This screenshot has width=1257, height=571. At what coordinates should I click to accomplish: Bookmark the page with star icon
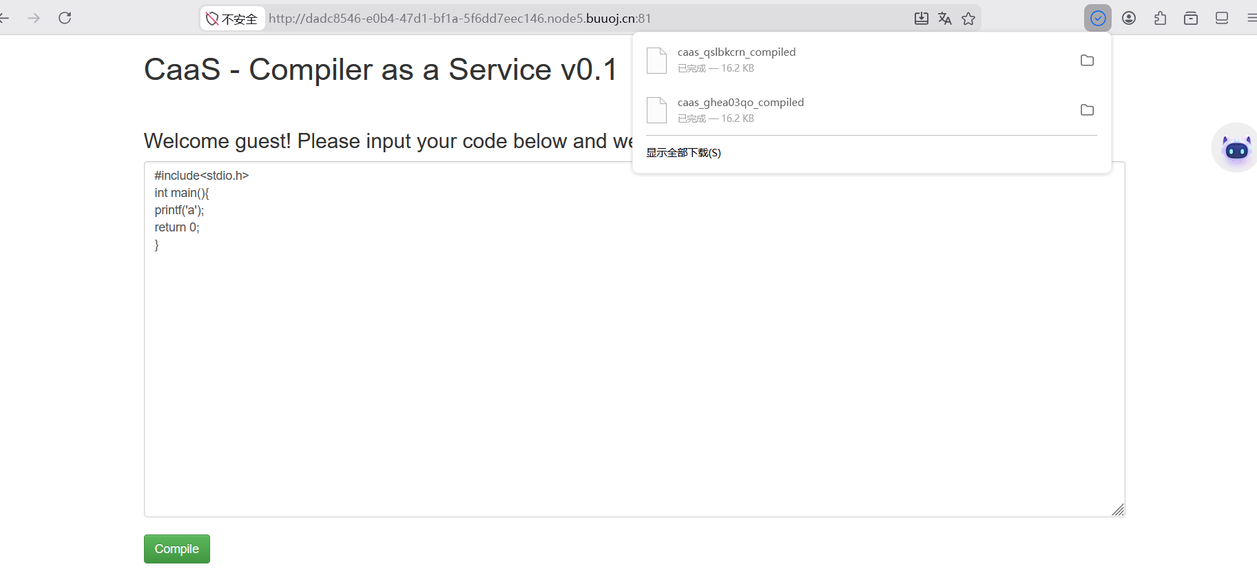[x=968, y=19]
